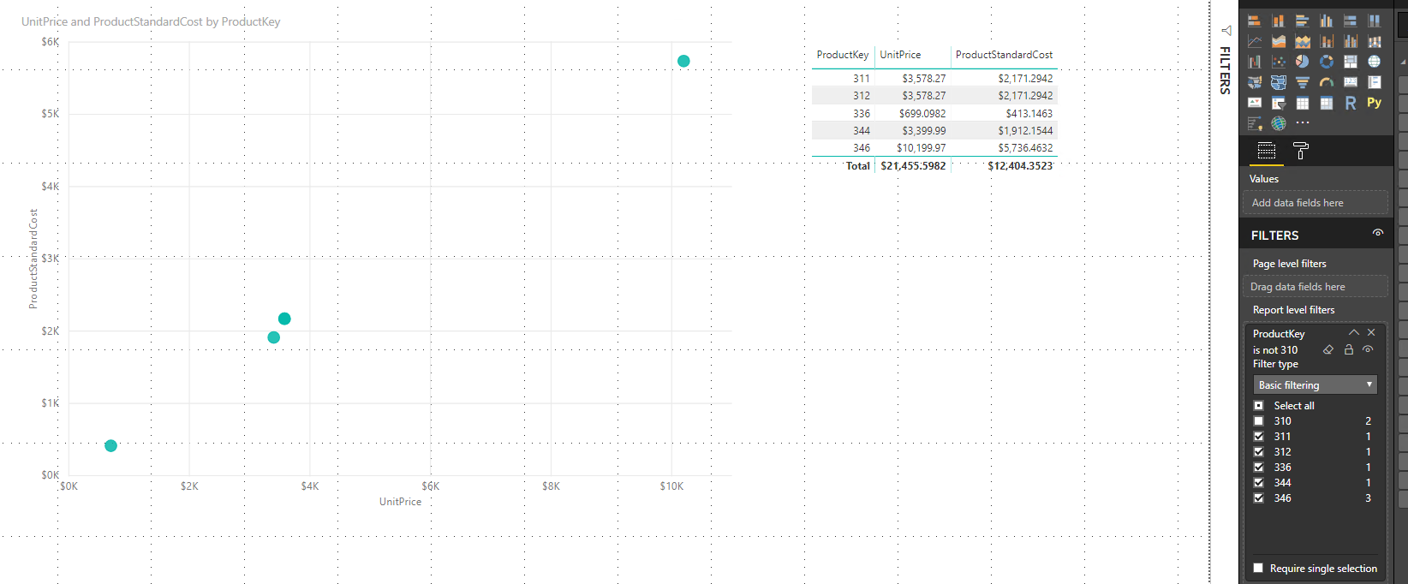Select the map globe visual
Viewport: 1408px width, 584px height.
(x=1375, y=62)
